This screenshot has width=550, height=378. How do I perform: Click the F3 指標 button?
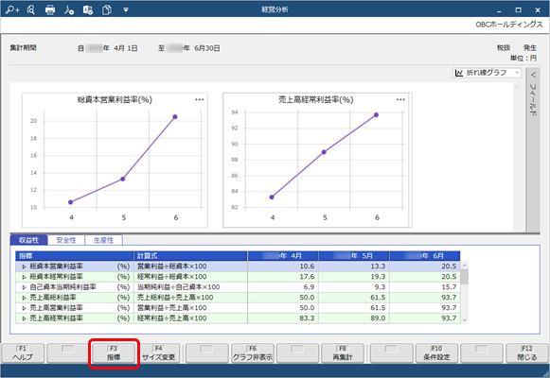(x=114, y=353)
